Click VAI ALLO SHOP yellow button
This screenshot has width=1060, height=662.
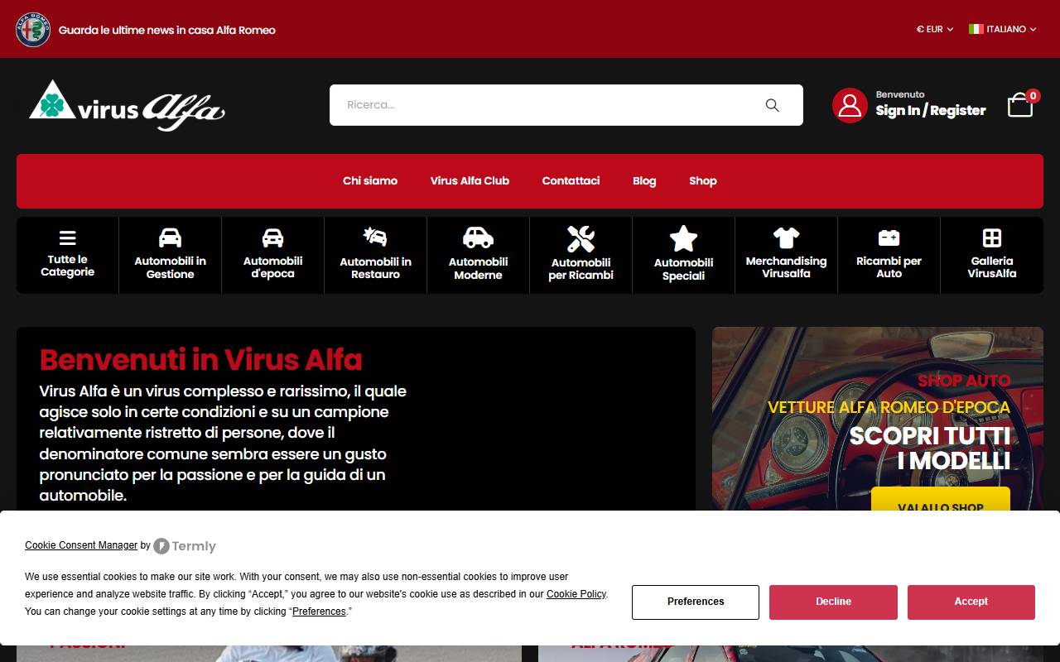pyautogui.click(x=941, y=499)
